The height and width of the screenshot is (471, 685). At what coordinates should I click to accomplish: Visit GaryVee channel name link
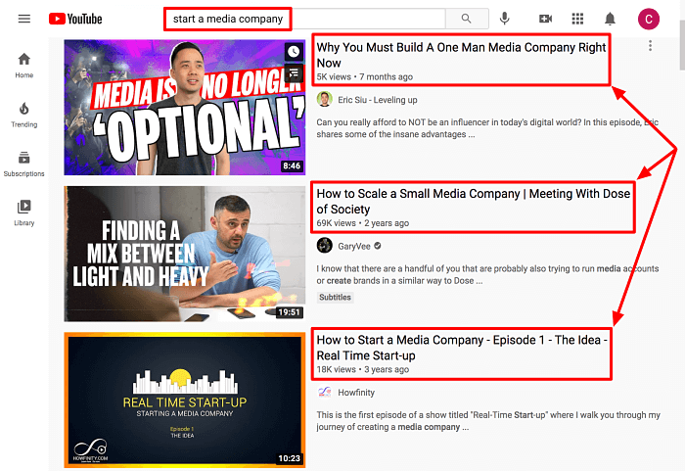coord(354,246)
